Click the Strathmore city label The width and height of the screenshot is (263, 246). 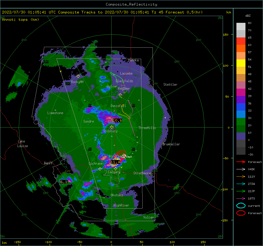(142, 173)
